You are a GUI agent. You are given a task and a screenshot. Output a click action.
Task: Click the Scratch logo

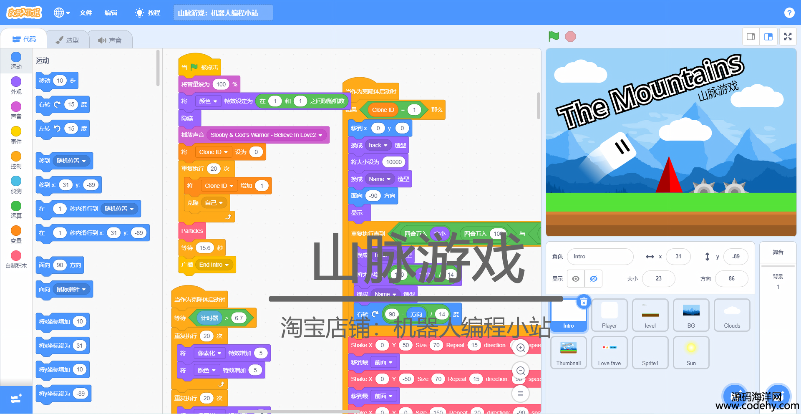24,13
